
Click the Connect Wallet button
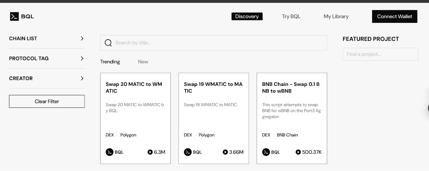(x=395, y=16)
